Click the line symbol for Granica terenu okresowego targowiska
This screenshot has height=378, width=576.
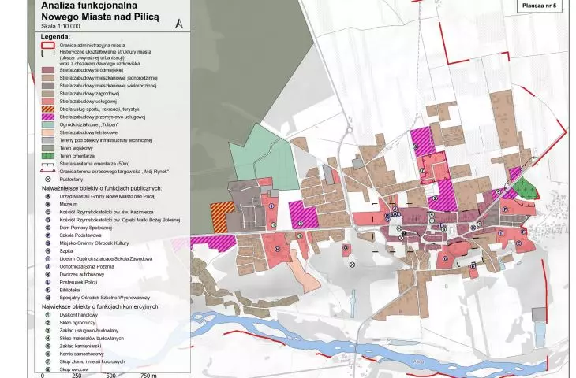click(x=48, y=171)
